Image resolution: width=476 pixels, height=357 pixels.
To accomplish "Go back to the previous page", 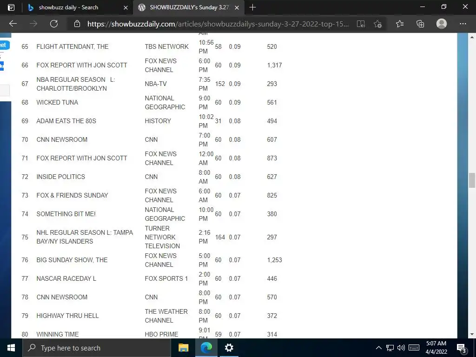I will 13,24.
